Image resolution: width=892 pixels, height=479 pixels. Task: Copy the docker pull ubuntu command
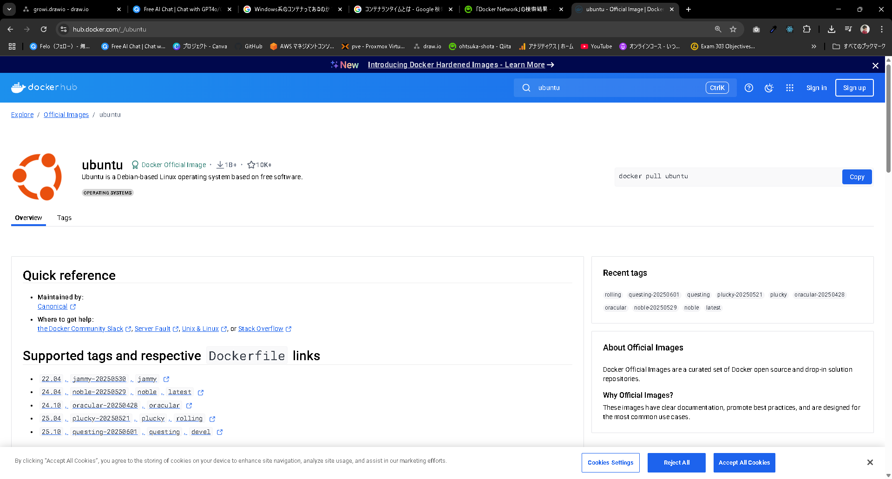[857, 177]
